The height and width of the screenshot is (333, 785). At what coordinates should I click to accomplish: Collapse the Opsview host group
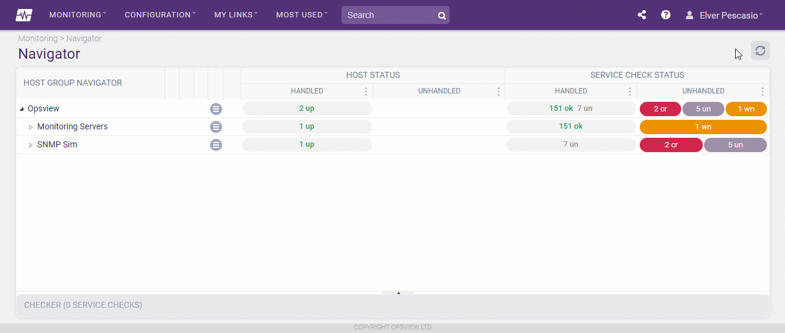click(x=22, y=109)
